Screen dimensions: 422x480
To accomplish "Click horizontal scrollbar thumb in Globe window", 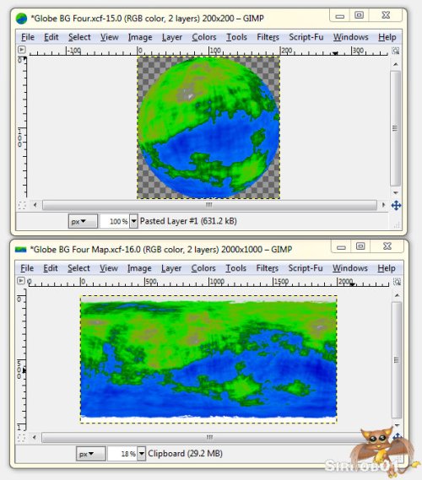I will [x=209, y=205].
